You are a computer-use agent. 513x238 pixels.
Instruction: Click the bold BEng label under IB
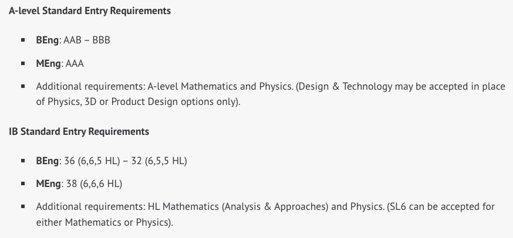[48, 161]
